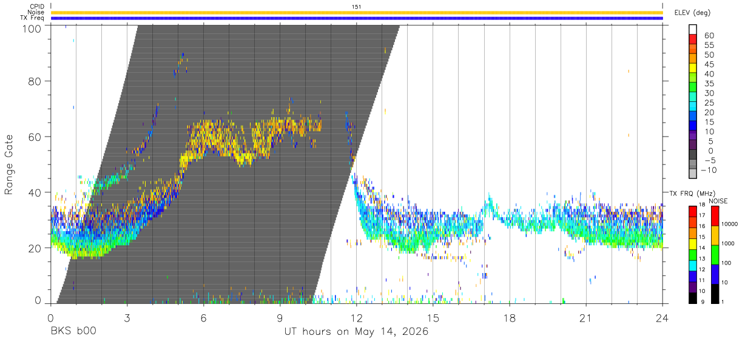Click the yellow elevation swatch between 40 and 45
This screenshot has width=745, height=344.
pos(693,69)
